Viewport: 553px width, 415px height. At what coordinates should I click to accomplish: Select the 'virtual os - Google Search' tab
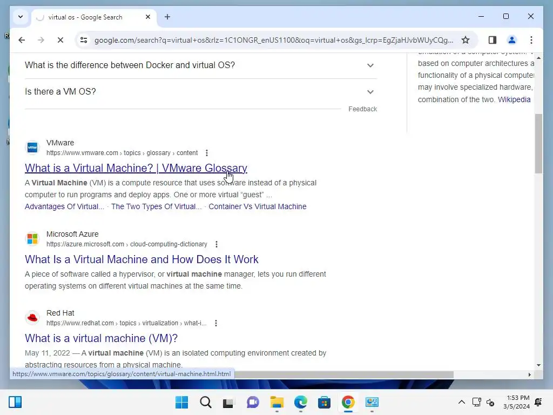[93, 17]
